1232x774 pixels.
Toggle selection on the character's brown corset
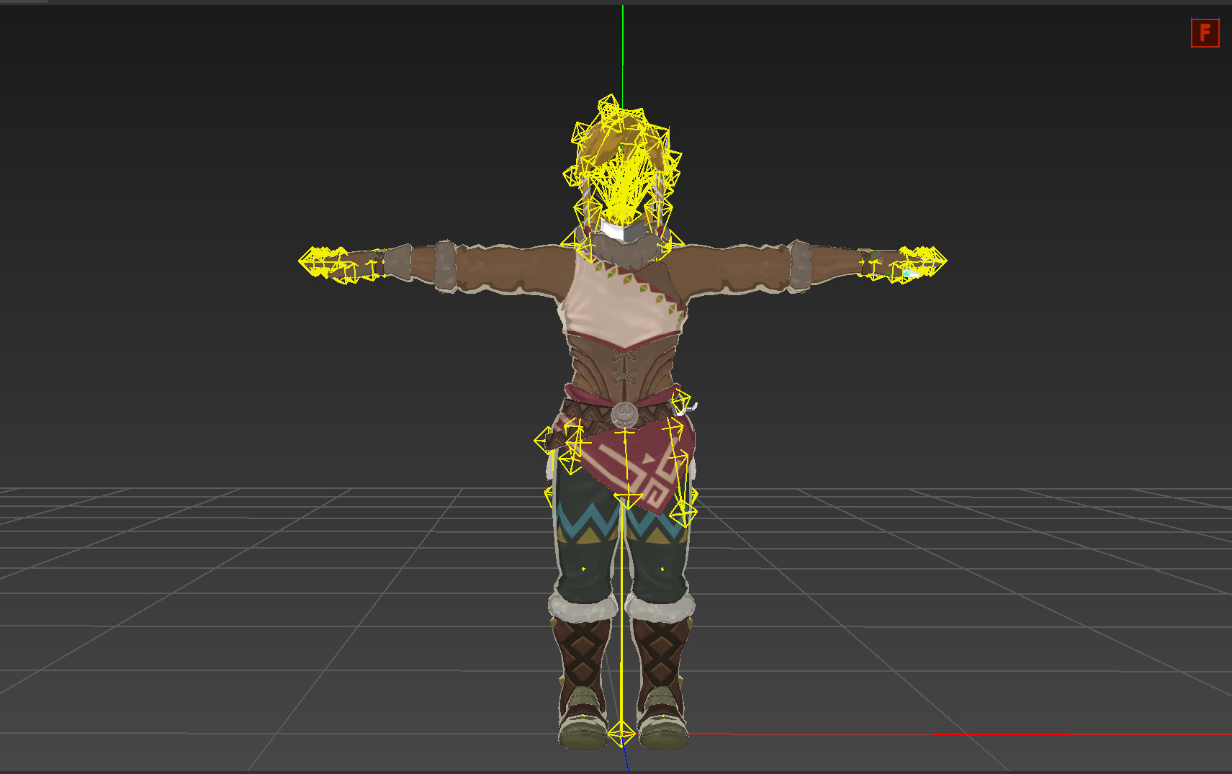pos(623,367)
